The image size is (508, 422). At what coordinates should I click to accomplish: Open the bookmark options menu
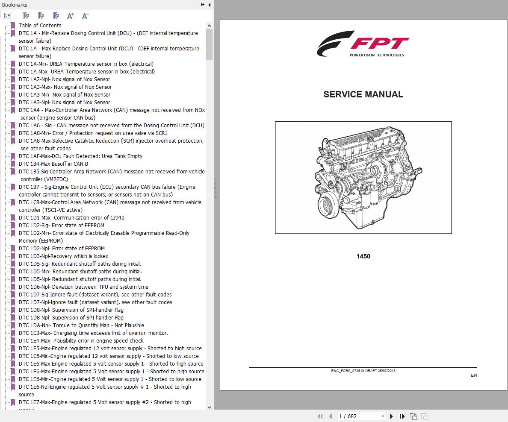point(8,15)
